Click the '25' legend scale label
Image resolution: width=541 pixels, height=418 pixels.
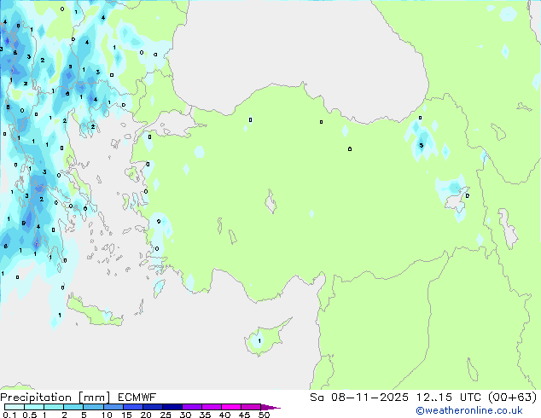(x=166, y=415)
